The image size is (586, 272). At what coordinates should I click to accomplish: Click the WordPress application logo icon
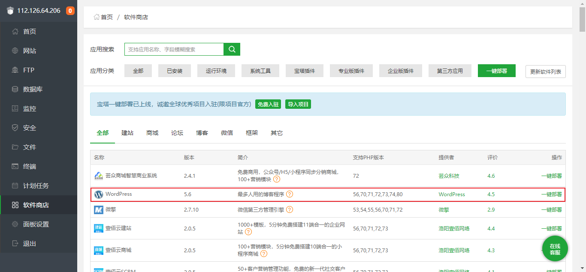pos(98,194)
